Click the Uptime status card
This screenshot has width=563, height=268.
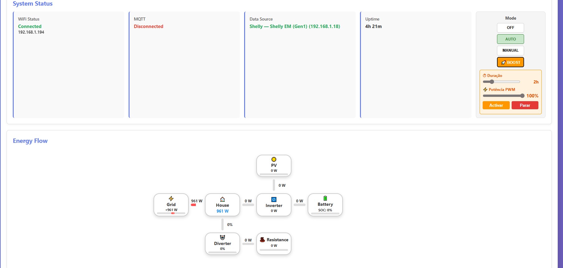(415, 65)
